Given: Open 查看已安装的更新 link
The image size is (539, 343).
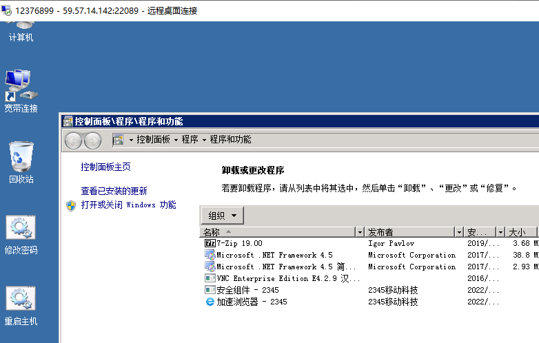Looking at the screenshot, I should [114, 191].
